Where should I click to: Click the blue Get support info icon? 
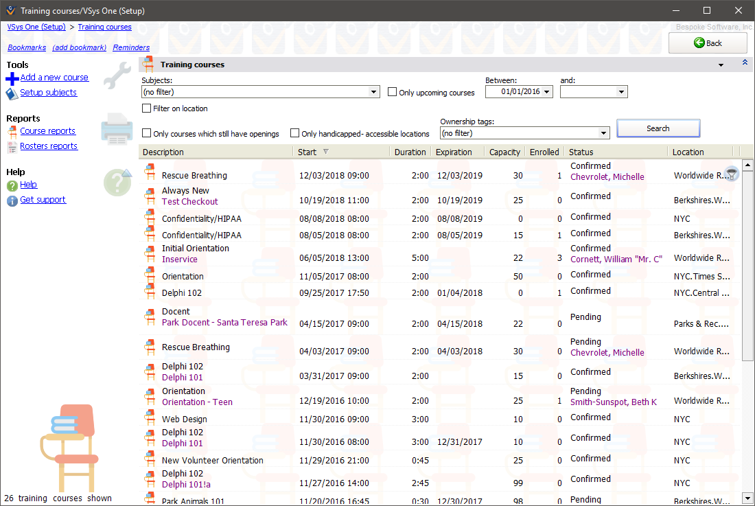pos(12,200)
